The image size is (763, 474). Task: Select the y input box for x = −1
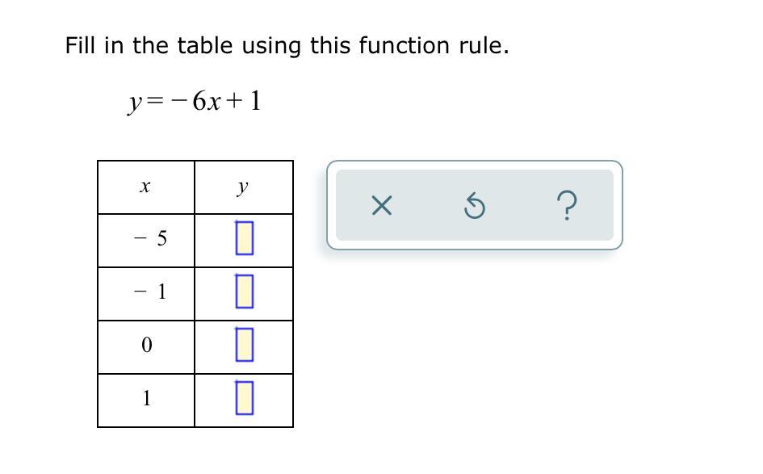[x=245, y=292]
